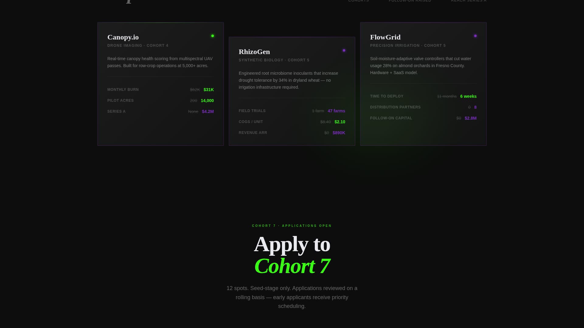Click the '6 weeks' deploy value
Screen dimensions: 584x328
tap(468, 96)
